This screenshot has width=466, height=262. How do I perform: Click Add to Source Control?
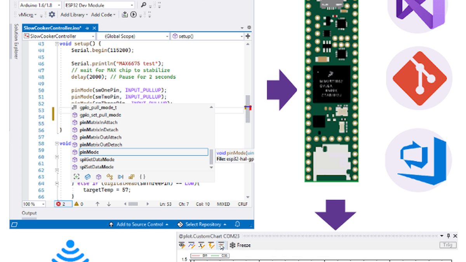tap(139, 224)
